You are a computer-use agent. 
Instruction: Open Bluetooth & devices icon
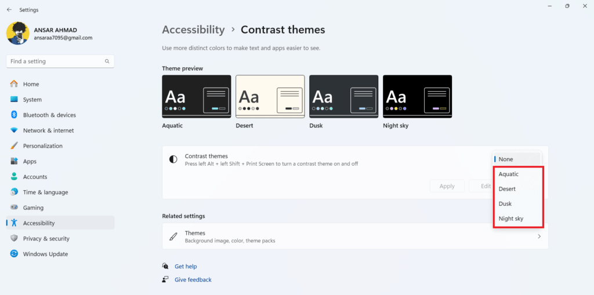14,115
